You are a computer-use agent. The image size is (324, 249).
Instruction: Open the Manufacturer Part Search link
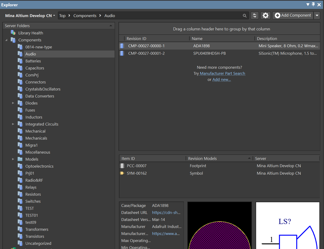click(222, 73)
